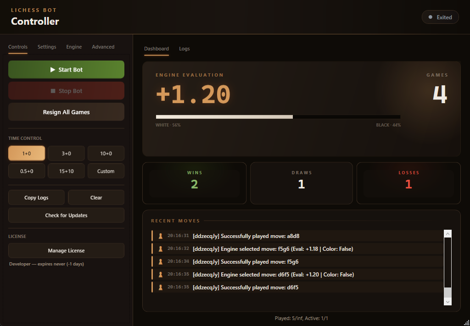Image resolution: width=470 pixels, height=326 pixels.
Task: Click the status dot in the Exited indicator
Action: coord(430,17)
